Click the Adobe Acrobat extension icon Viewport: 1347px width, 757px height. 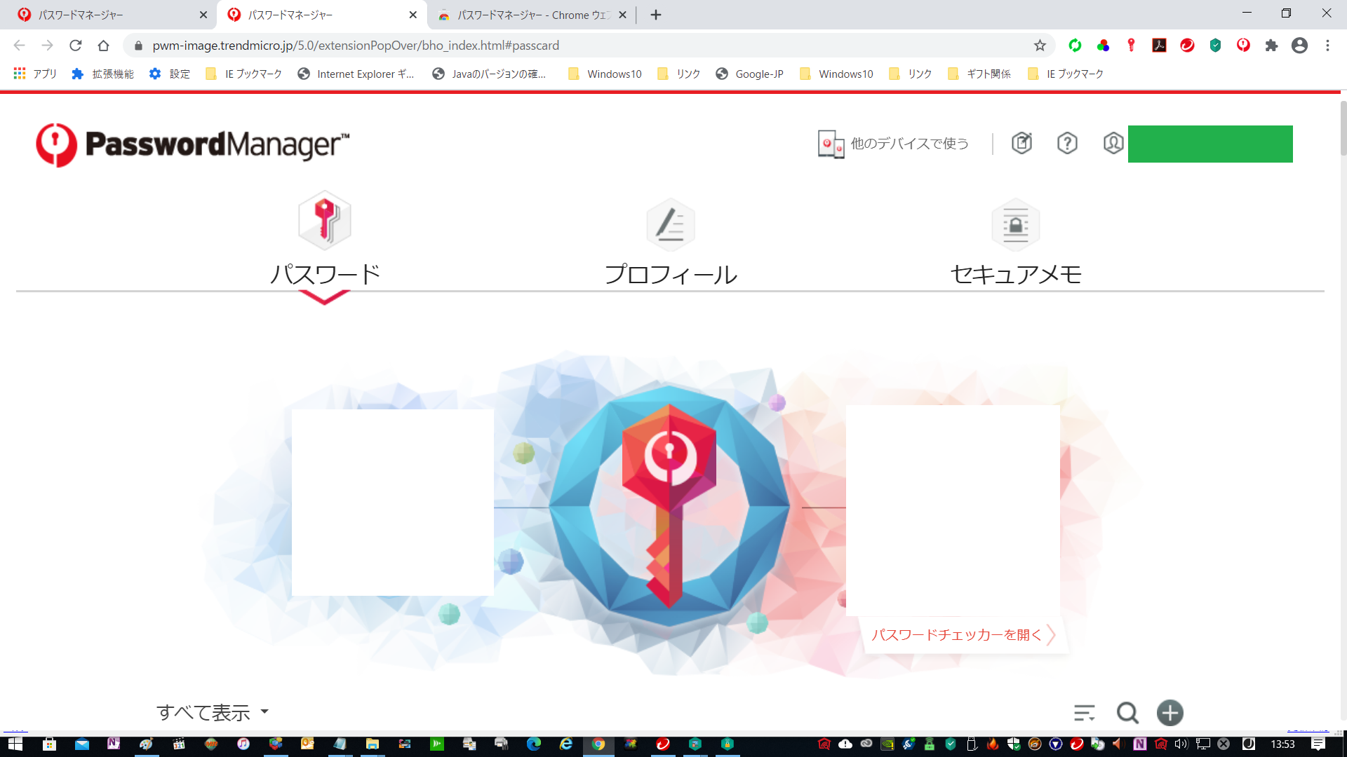1159,46
